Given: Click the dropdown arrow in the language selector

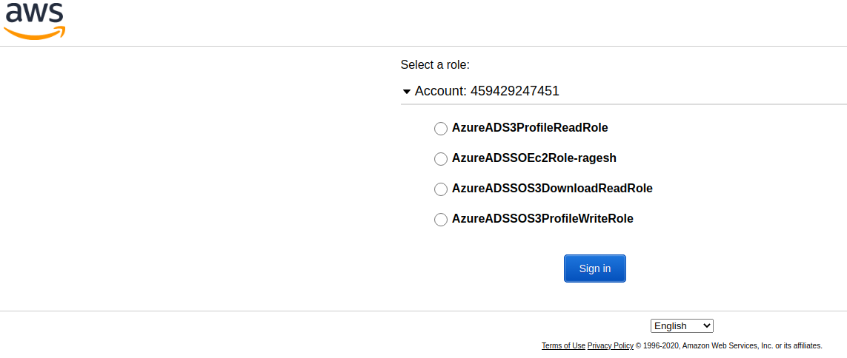Looking at the screenshot, I should point(705,325).
